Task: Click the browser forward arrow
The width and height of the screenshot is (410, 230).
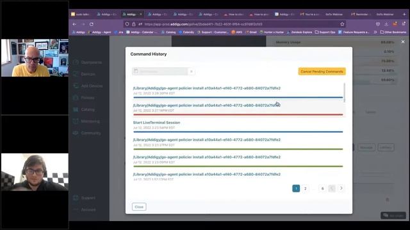Action: click(83, 24)
